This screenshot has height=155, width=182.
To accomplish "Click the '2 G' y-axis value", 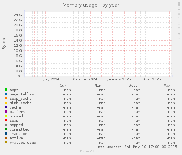I will (x=19, y=71).
